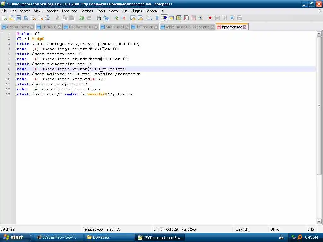Click the Copy icon in the toolbar

pos(65,18)
